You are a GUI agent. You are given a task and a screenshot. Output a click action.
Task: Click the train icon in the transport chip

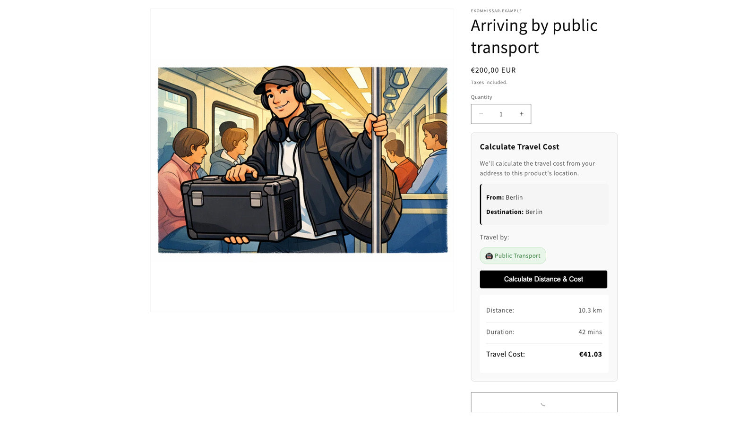click(x=489, y=256)
